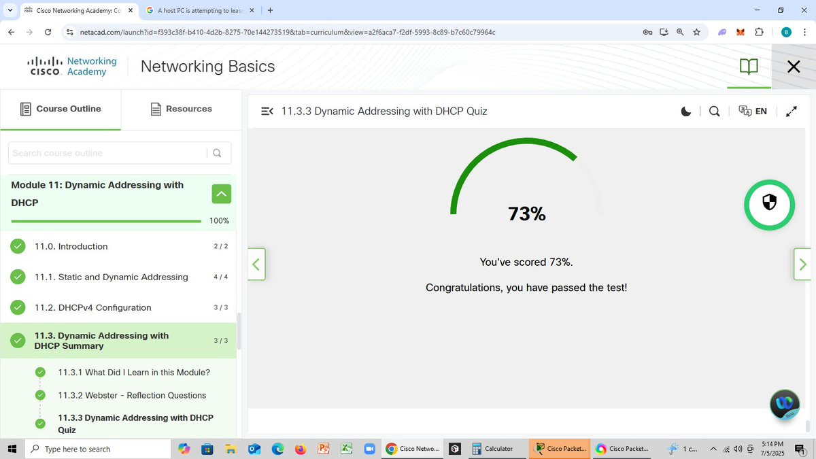Open PowerPoint from the taskbar
The width and height of the screenshot is (816, 459).
[324, 449]
